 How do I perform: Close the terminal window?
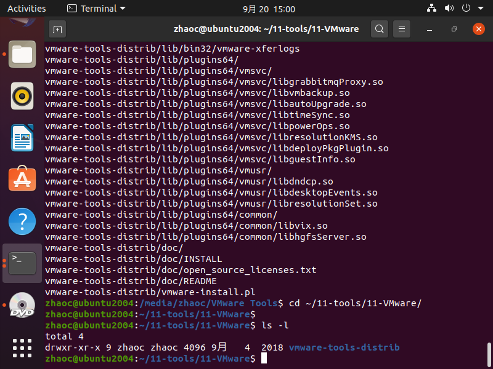[479, 29]
